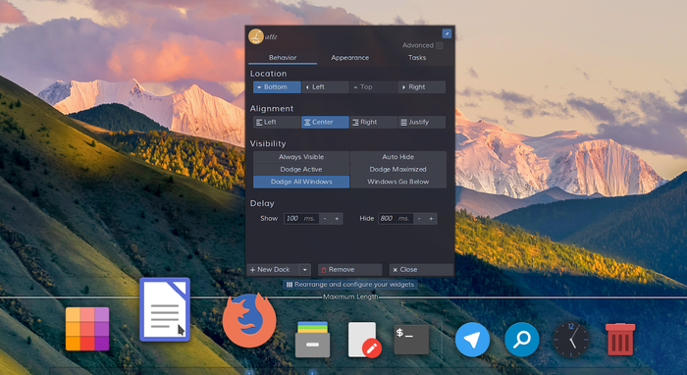The height and width of the screenshot is (375, 687).
Task: Enable the Advanced checkbox
Action: [440, 45]
